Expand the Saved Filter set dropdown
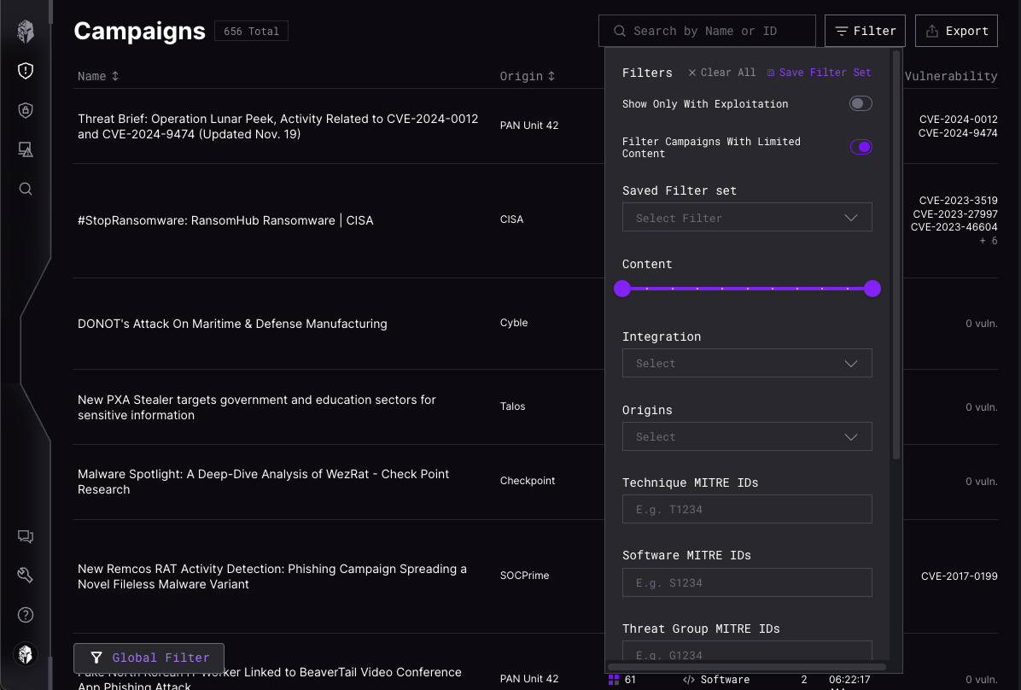The height and width of the screenshot is (690, 1021). [x=747, y=218]
